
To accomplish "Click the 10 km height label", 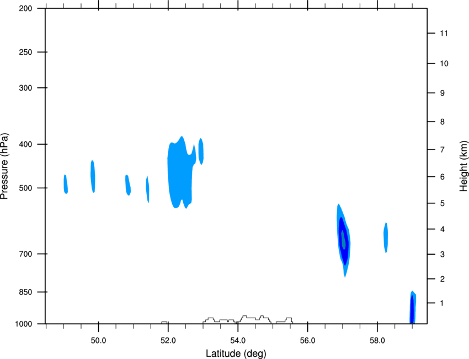I will (x=444, y=64).
